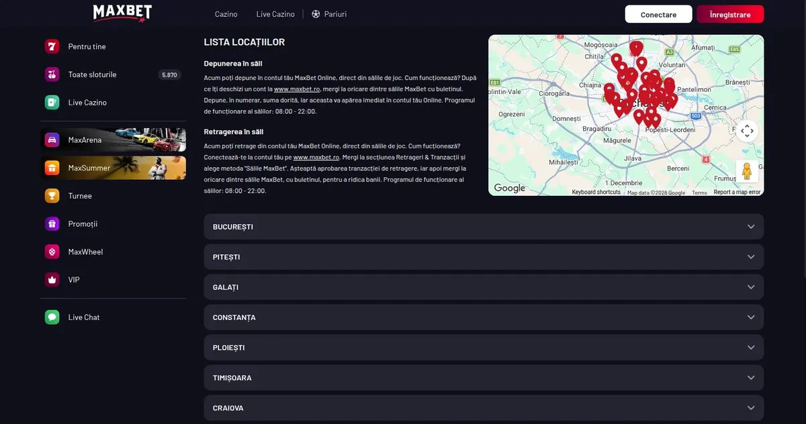Viewport: 806px width, 424px height.
Task: Expand the PITEȘTI locations list
Action: pyautogui.click(x=484, y=257)
